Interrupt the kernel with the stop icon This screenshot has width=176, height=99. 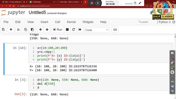[67, 30]
